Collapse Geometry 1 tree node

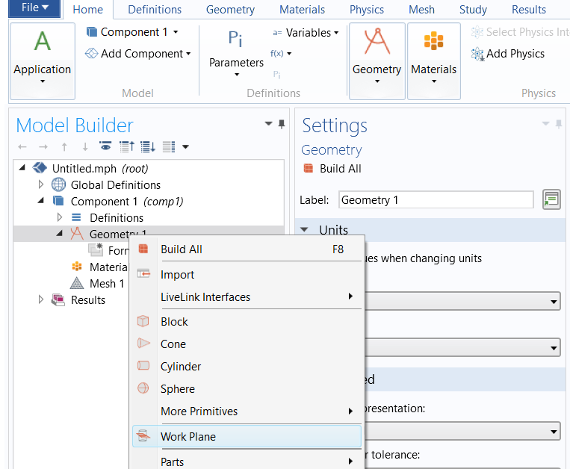pos(60,233)
